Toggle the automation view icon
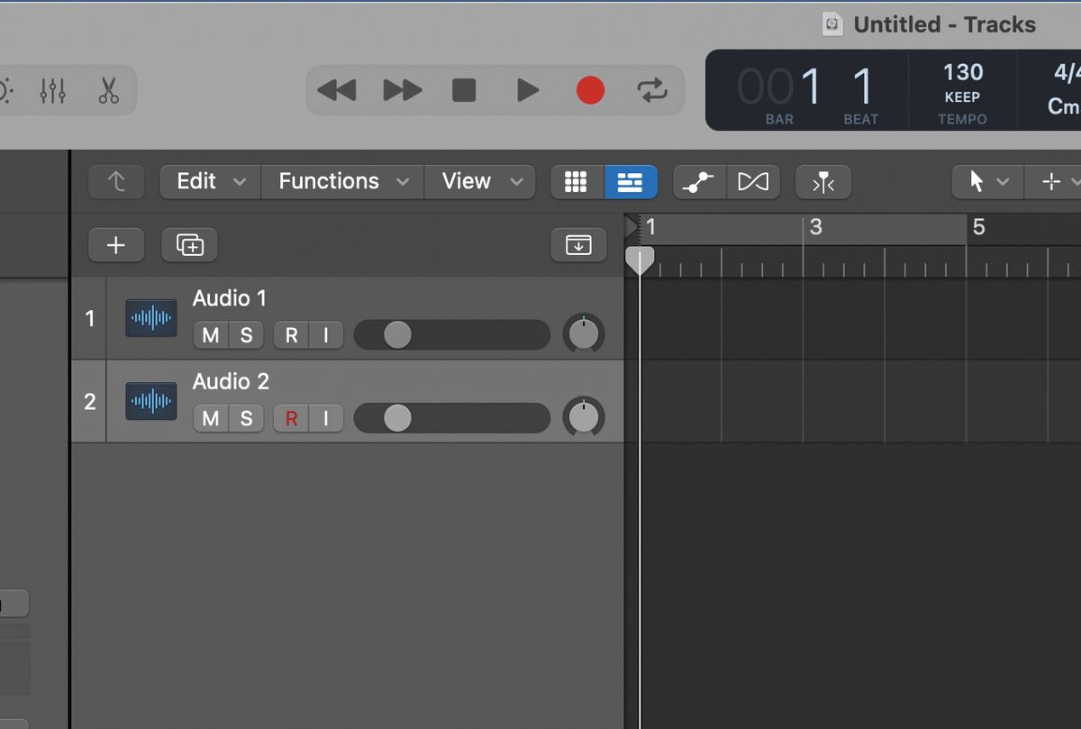This screenshot has height=729, width=1081. (700, 181)
